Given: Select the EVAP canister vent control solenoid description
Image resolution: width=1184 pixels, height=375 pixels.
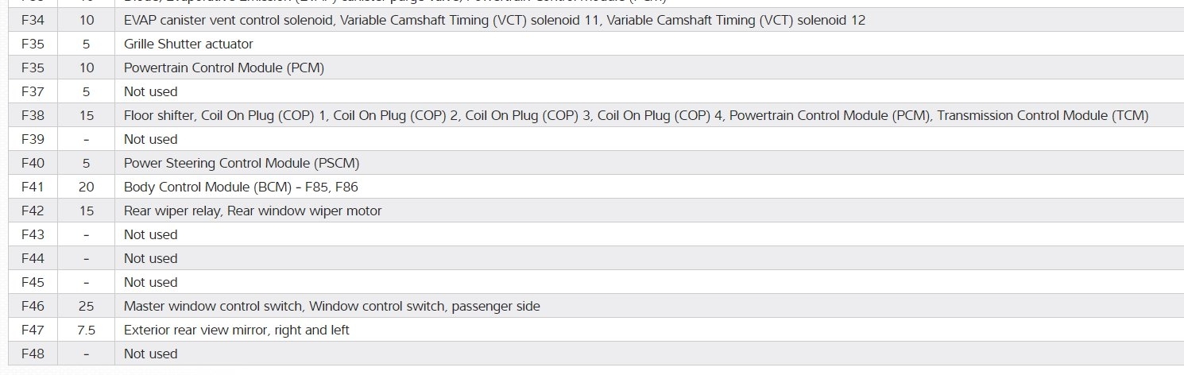Looking at the screenshot, I should [x=494, y=20].
